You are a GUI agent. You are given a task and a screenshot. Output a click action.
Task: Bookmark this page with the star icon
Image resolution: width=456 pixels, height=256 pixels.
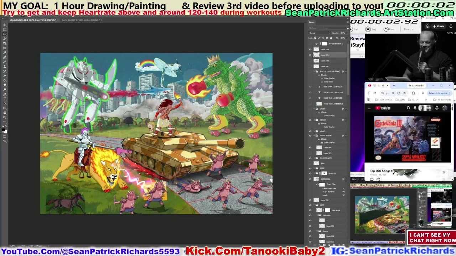(x=404, y=93)
